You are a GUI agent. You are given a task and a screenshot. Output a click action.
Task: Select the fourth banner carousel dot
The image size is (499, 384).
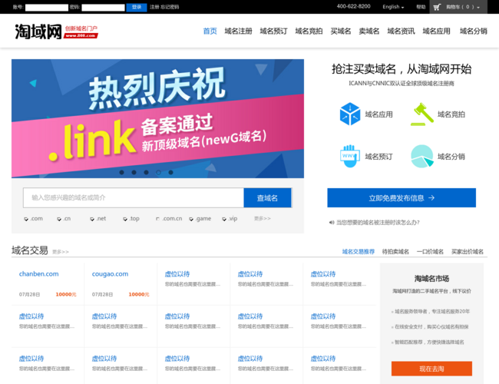point(159,172)
